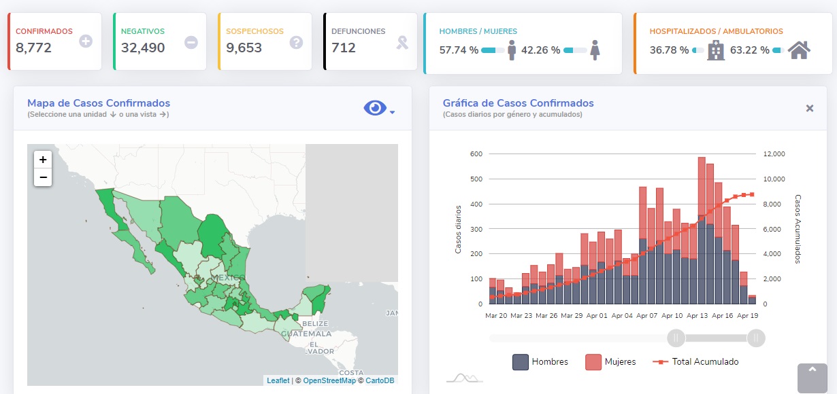This screenshot has height=394, width=837.
Task: Open the OpenStreetMap attribution link
Action: point(329,381)
